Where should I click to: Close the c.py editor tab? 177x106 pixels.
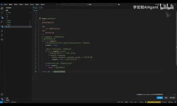click(x=42, y=8)
